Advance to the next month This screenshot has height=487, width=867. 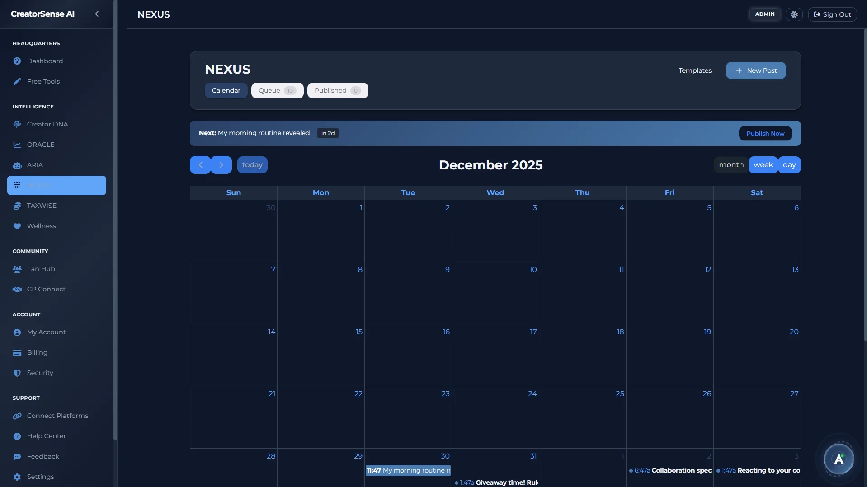(221, 164)
